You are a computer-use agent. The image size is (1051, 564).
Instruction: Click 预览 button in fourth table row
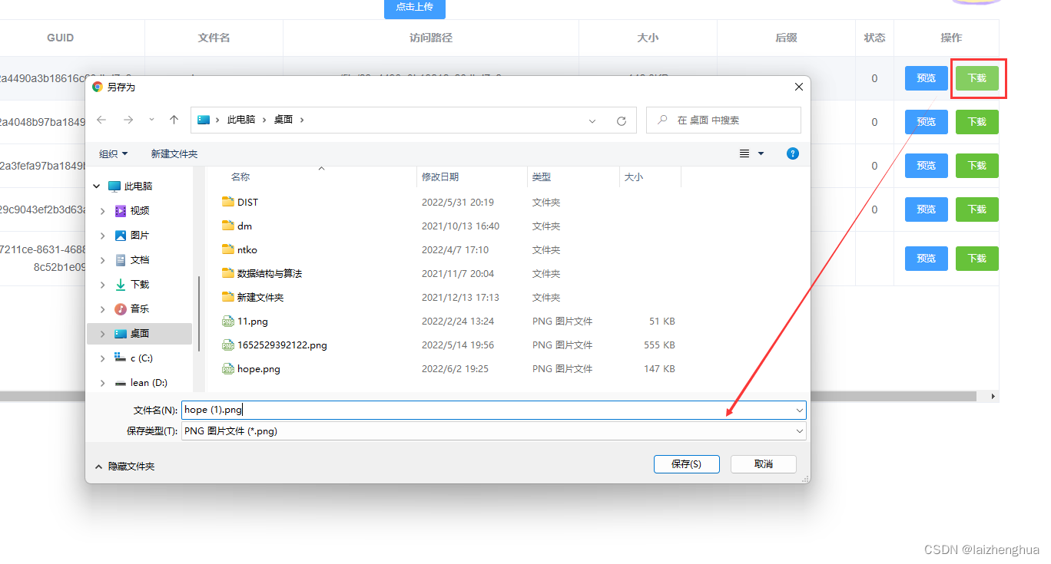[x=927, y=209]
